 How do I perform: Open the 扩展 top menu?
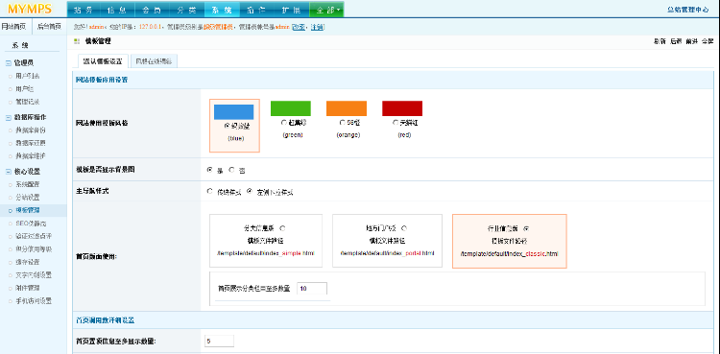tap(292, 10)
